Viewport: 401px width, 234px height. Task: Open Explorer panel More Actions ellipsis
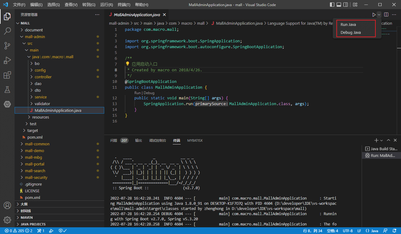(97, 15)
